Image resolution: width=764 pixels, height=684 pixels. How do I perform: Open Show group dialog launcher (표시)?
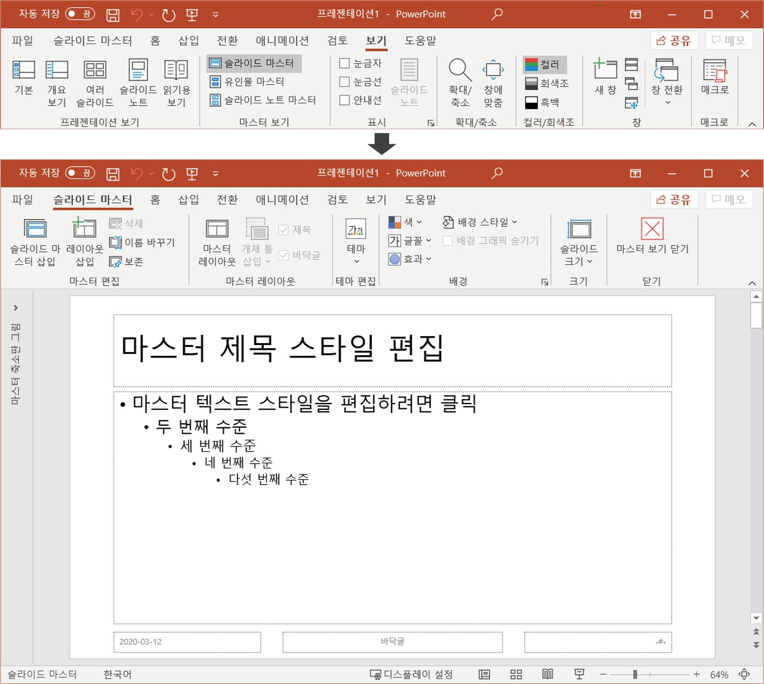click(x=431, y=123)
